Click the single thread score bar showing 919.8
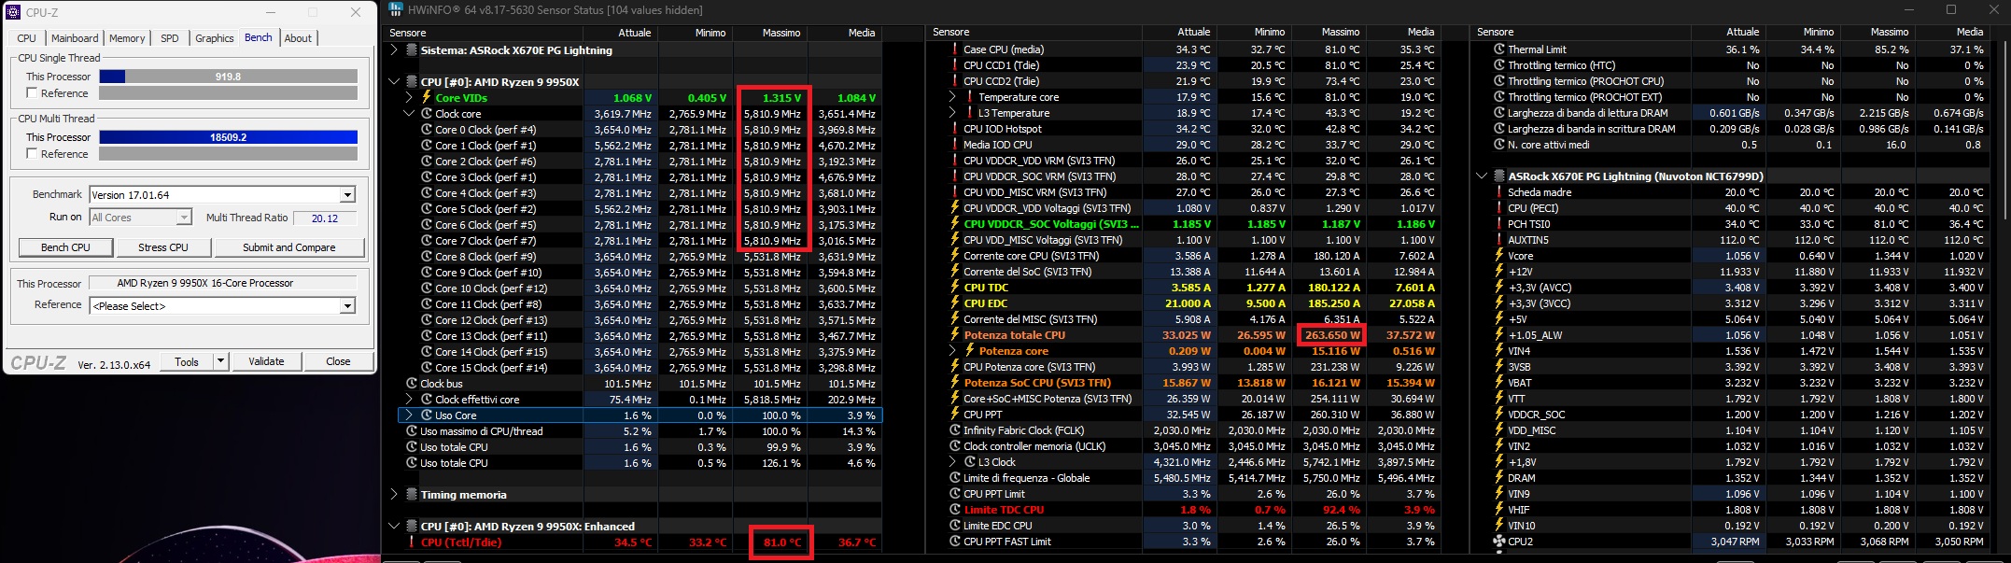This screenshot has width=2011, height=563. pos(228,77)
